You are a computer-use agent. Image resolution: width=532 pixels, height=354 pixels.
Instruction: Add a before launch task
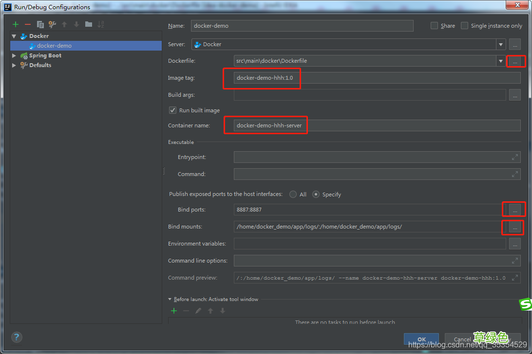(x=173, y=311)
